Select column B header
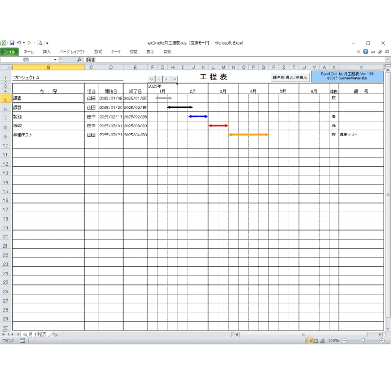This screenshot has width=391, height=391. tap(48, 67)
